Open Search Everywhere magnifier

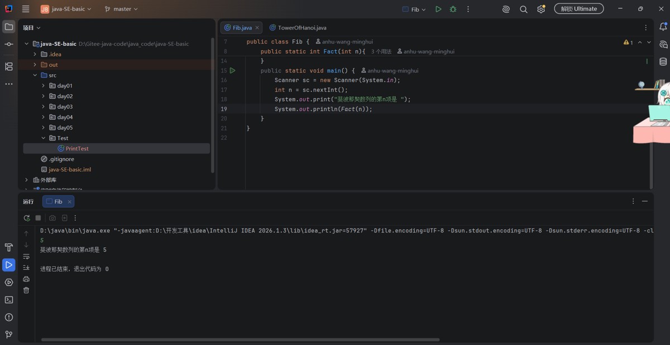523,9
